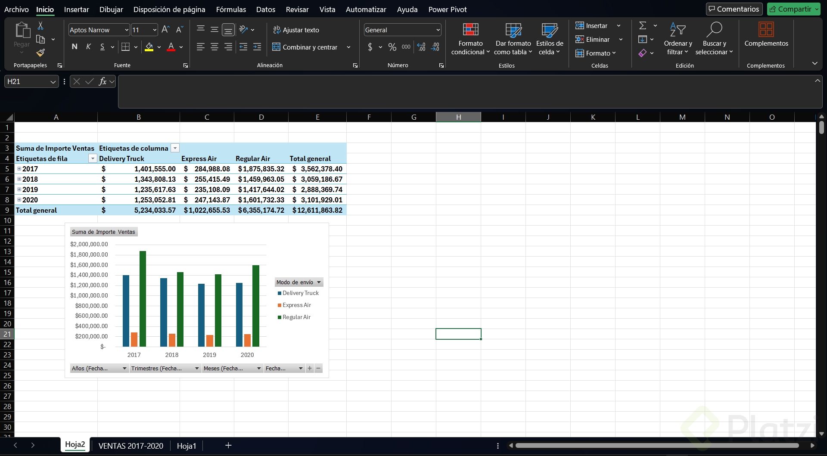Toggle italic formatting (K)
Screen dimensions: 827x456
[88, 47]
